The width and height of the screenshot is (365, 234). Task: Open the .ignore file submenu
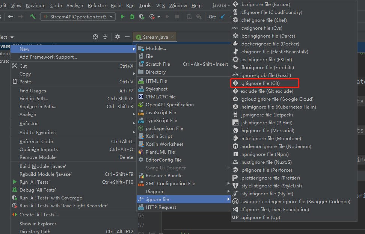tap(184, 199)
